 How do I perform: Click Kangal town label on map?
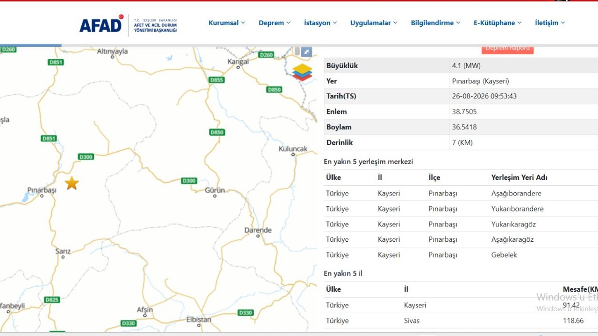tap(238, 61)
